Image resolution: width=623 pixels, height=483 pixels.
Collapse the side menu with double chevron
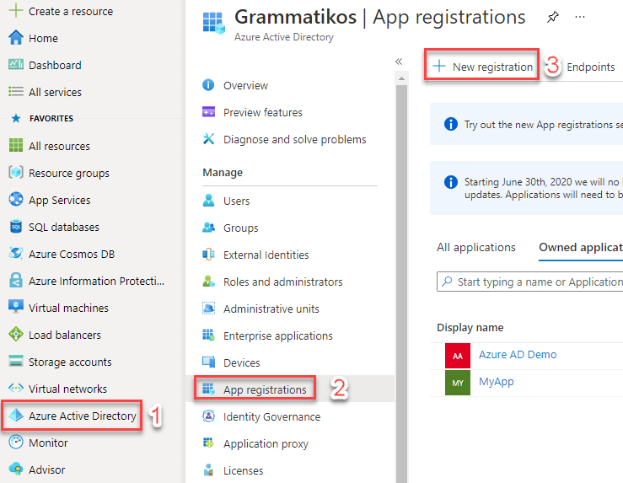(x=399, y=62)
